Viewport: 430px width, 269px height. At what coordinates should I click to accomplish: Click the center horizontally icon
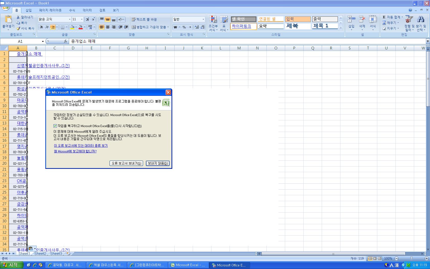108,27
